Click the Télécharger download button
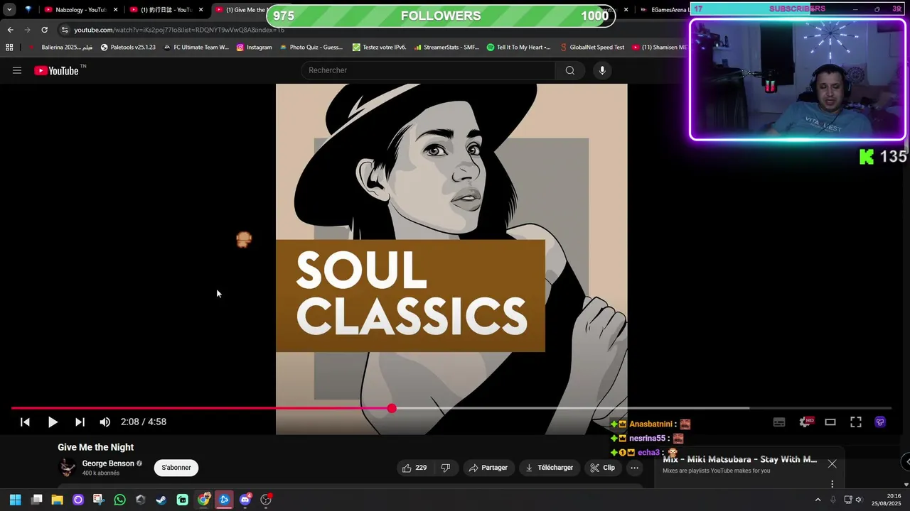 pos(549,468)
